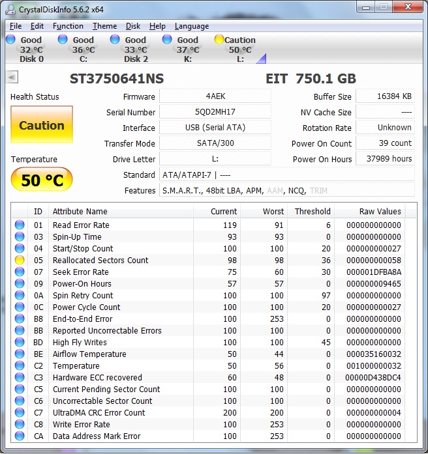Click the Standard ATA/ATAPI-7 field
428x454 pixels.
[x=287, y=175]
